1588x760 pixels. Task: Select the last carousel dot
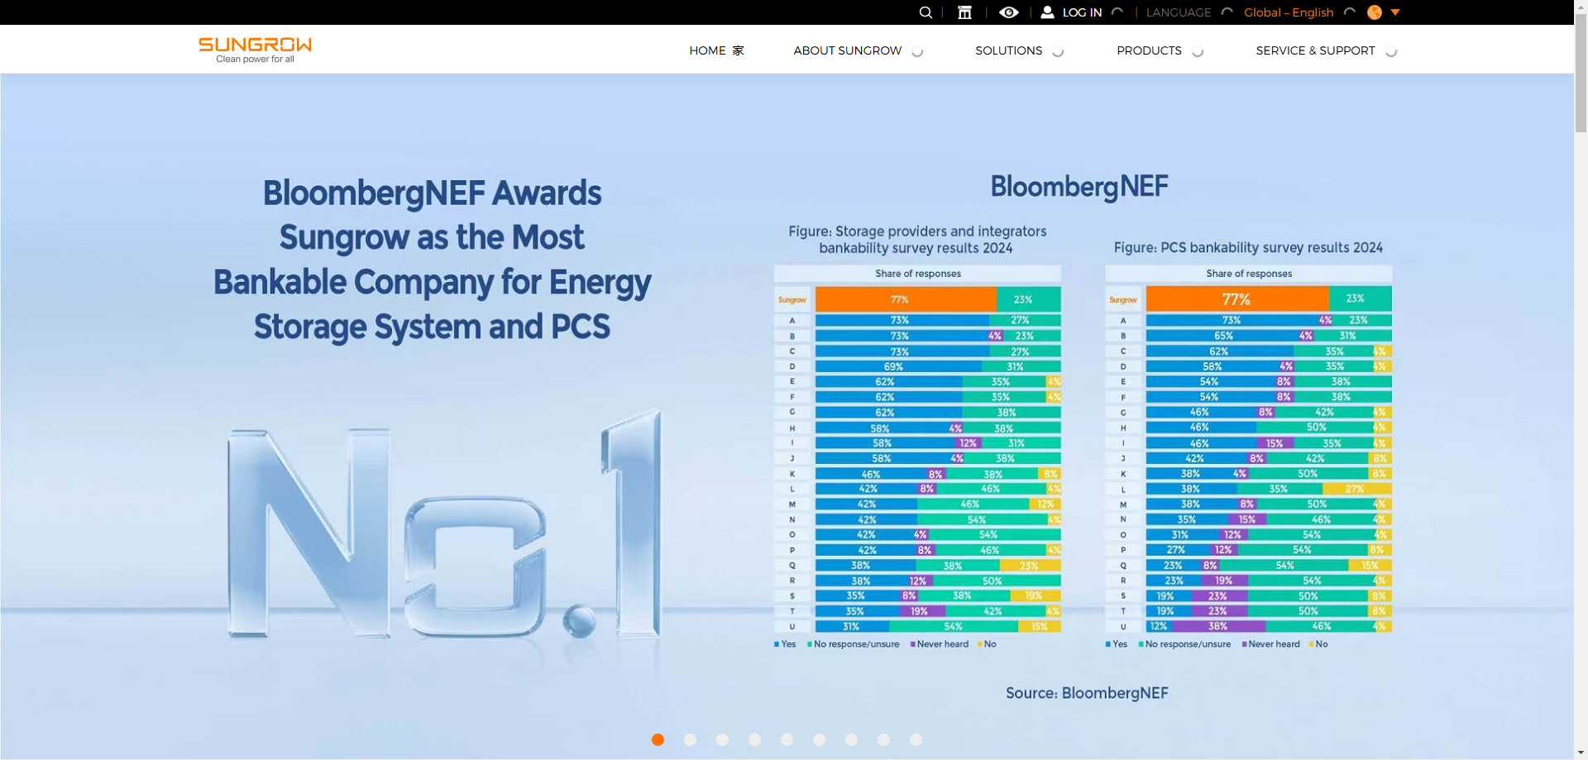tap(916, 739)
